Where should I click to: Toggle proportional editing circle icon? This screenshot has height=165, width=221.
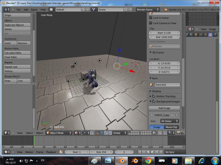tap(160, 133)
